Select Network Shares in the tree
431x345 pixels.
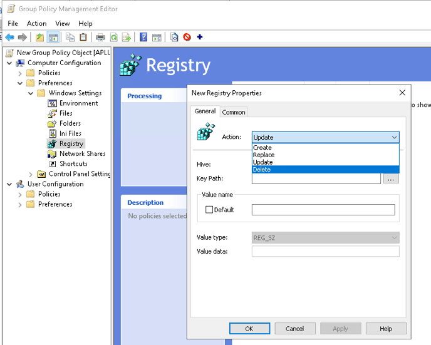point(82,153)
